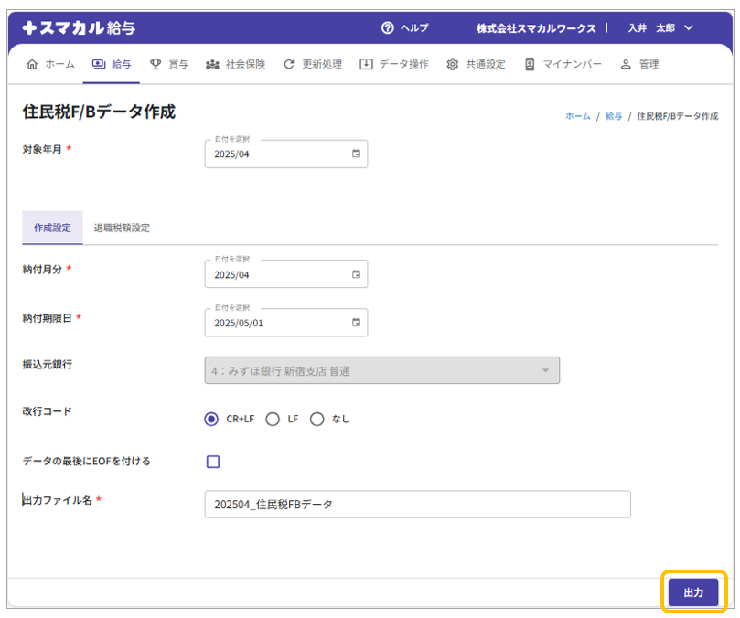Select the LF line break option
The width and height of the screenshot is (740, 618).
coord(272,419)
